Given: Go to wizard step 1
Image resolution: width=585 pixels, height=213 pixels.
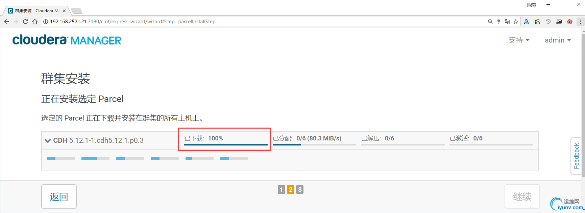Looking at the screenshot, I should (282, 190).
